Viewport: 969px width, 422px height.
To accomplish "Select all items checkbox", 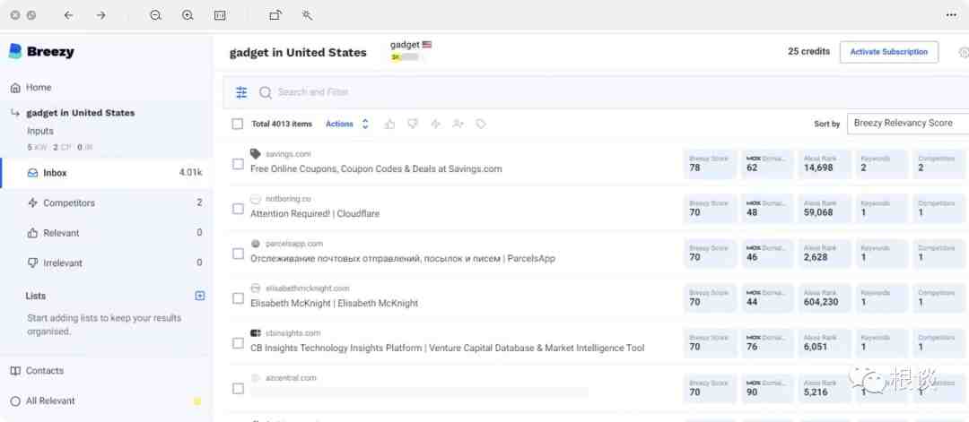I will pos(237,124).
